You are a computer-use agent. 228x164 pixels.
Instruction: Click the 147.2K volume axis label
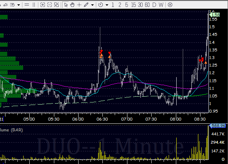[218, 151]
